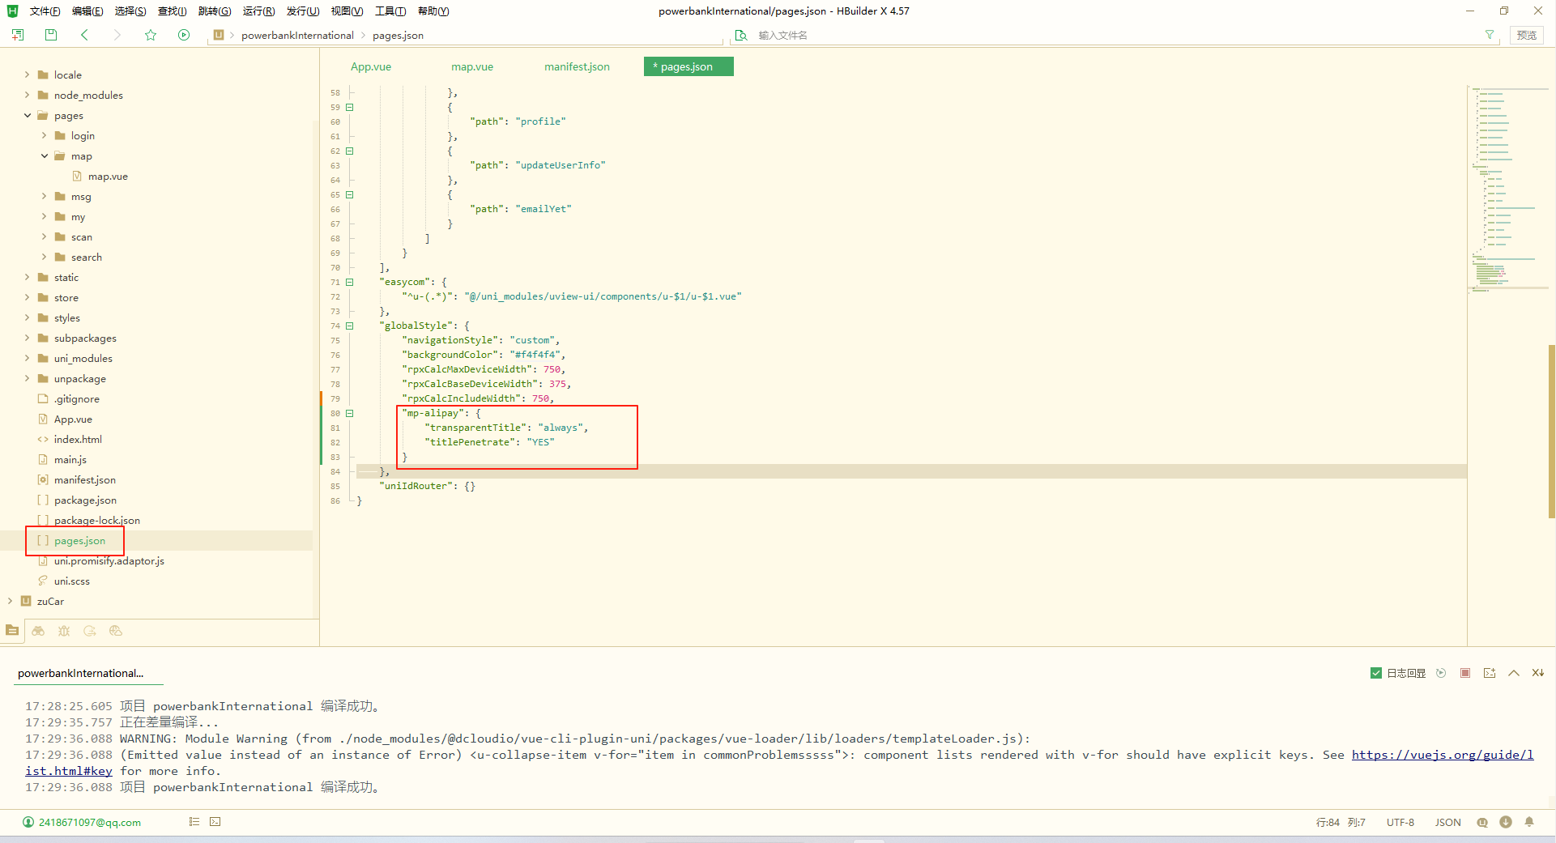1556x843 pixels.
Task: Click the 预览 preview button
Action: tap(1527, 35)
